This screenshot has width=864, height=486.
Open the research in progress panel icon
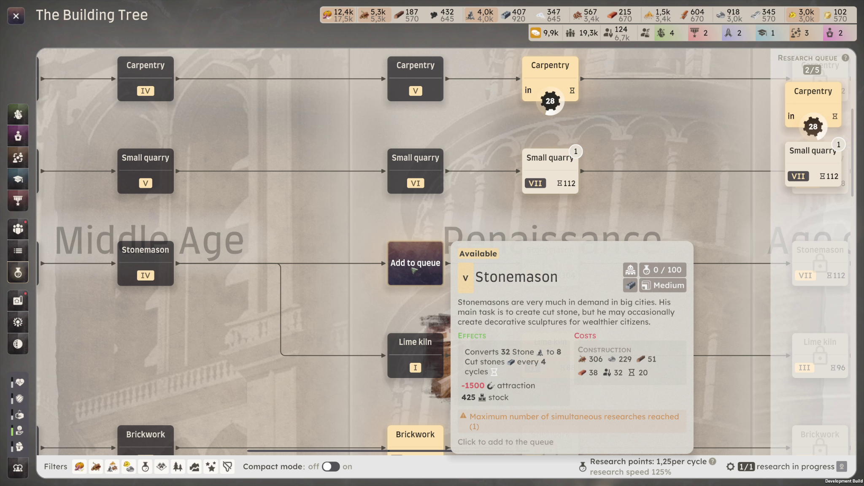click(x=842, y=467)
